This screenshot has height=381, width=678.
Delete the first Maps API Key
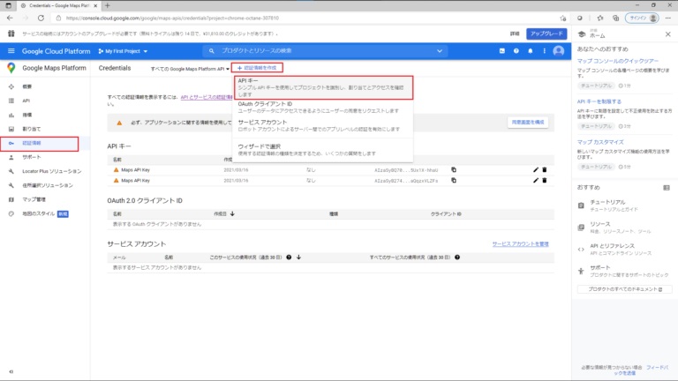[x=545, y=169]
